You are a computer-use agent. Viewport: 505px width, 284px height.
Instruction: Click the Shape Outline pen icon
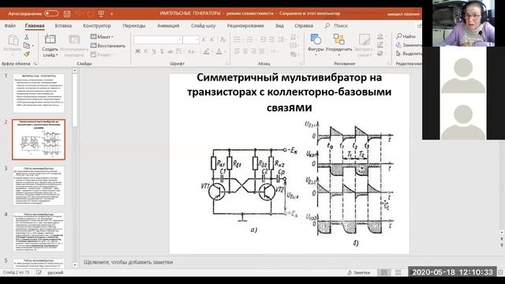click(380, 45)
